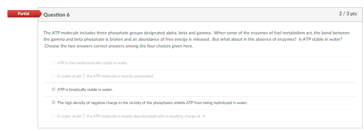
Task: Click answer text about ATP heavily protonated
Action: pos(105,76)
